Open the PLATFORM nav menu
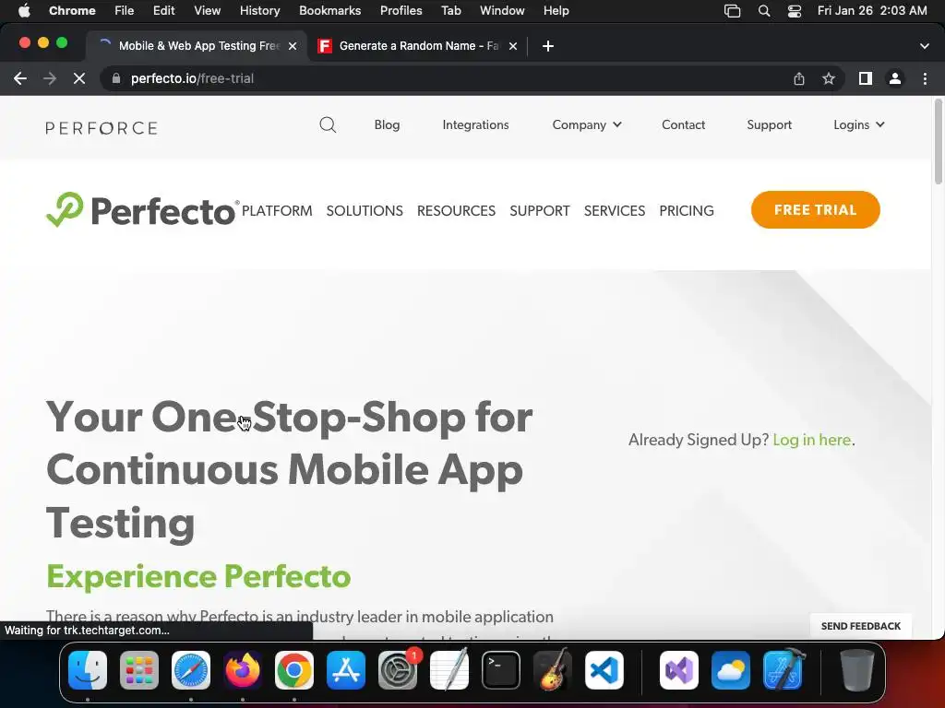The image size is (945, 708). pyautogui.click(x=277, y=211)
